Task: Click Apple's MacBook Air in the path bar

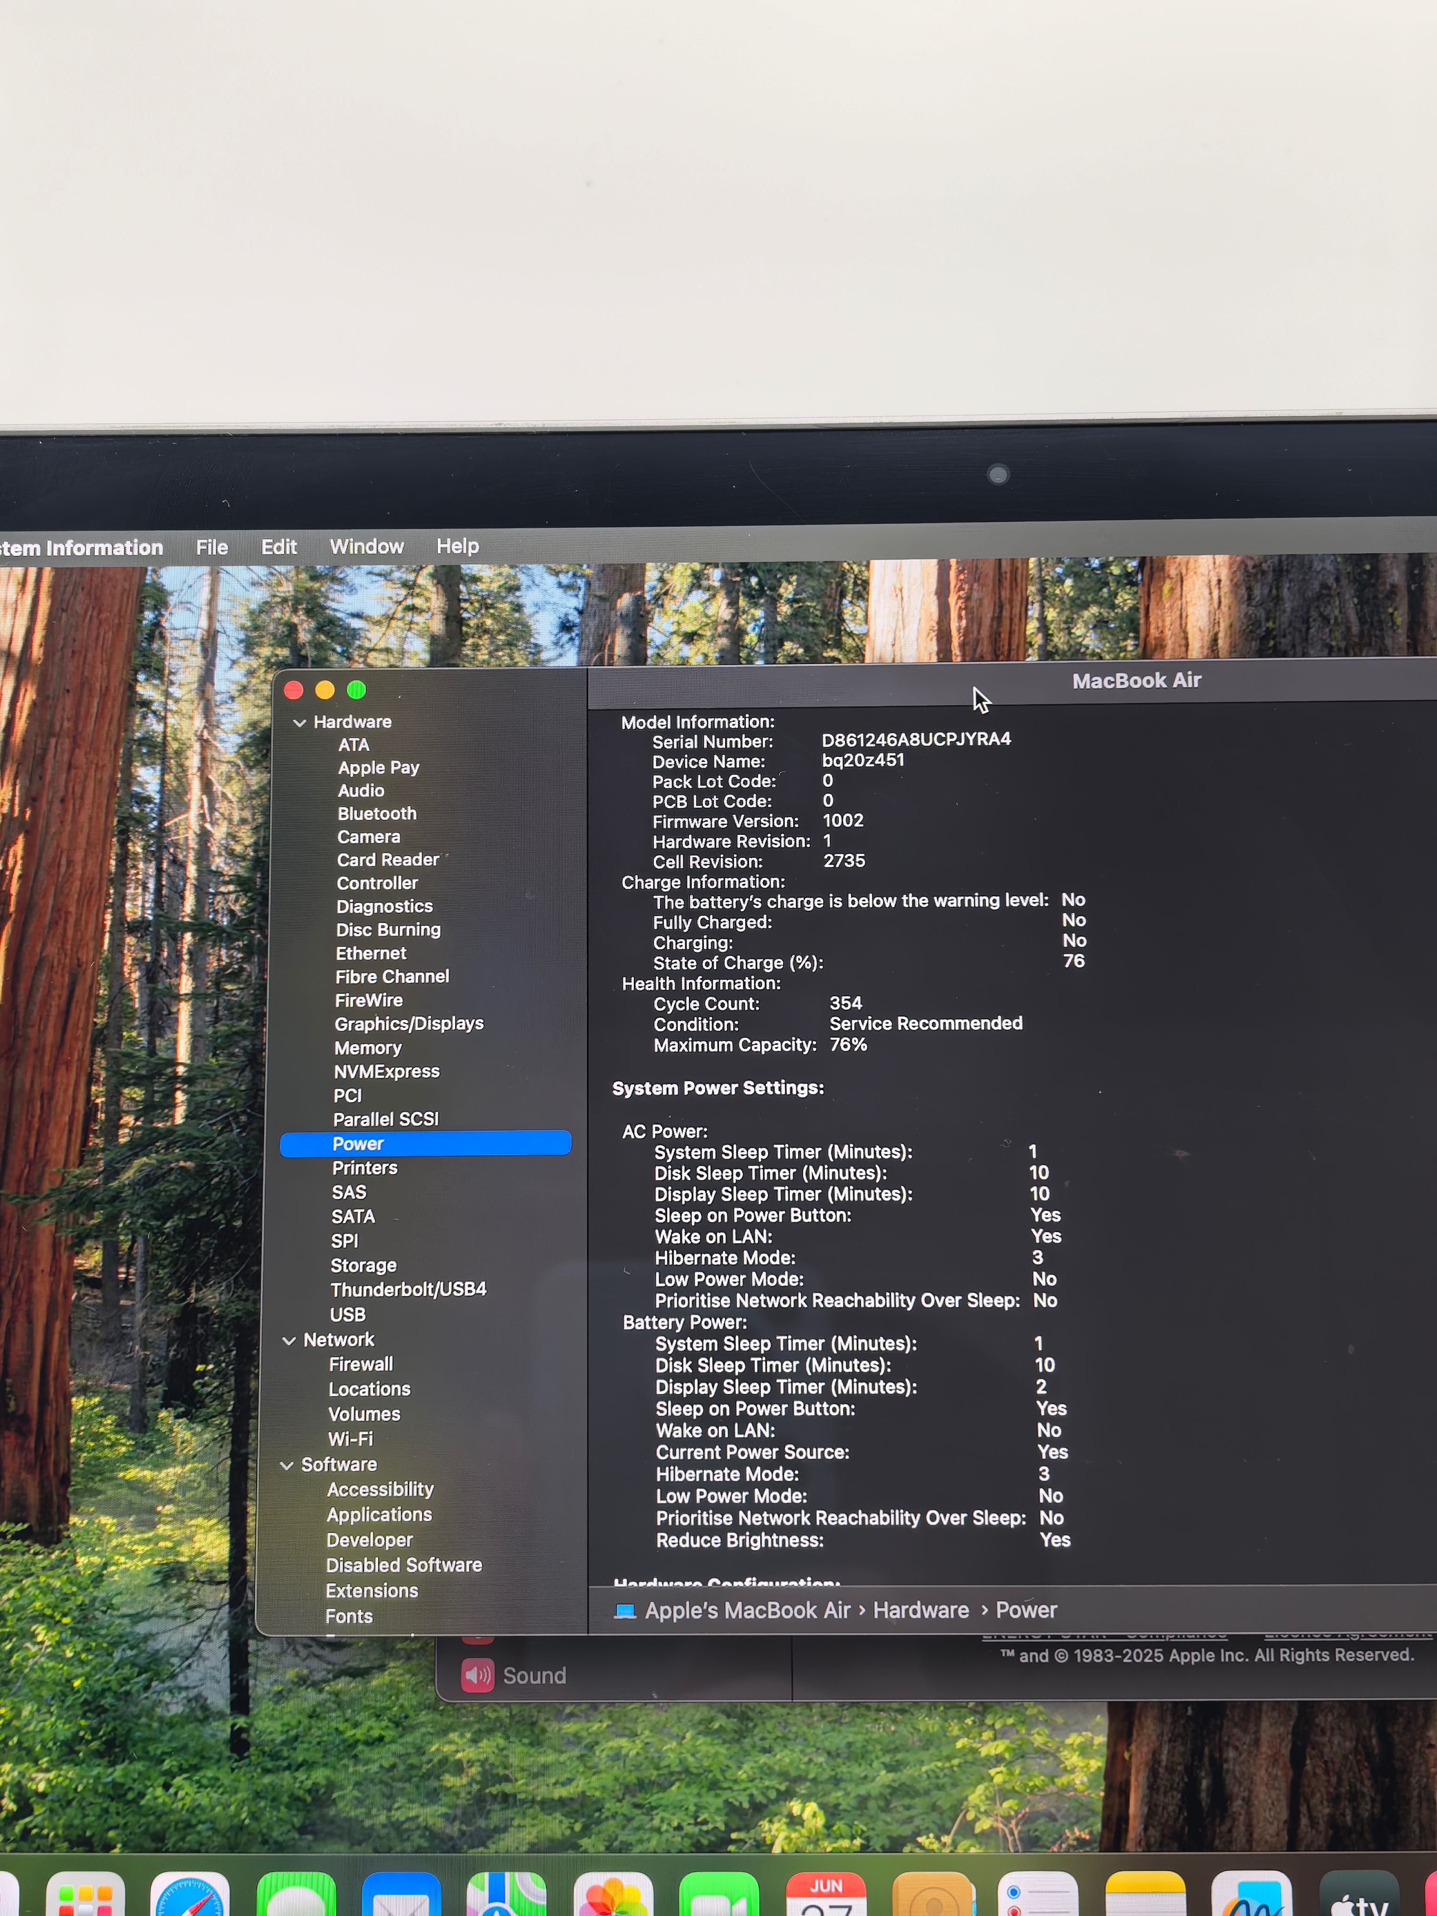Action: pos(748,1611)
